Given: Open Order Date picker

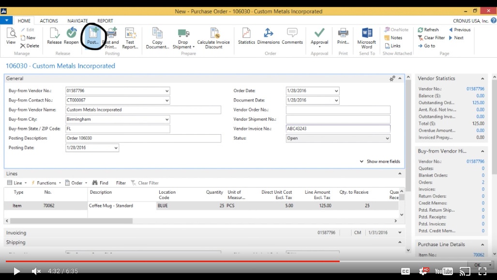Looking at the screenshot, I should pyautogui.click(x=336, y=91).
